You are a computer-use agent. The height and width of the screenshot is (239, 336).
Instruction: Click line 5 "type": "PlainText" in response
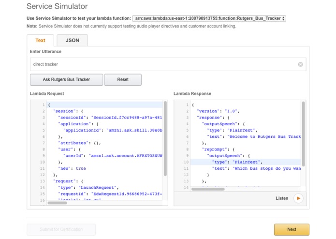pyautogui.click(x=232, y=130)
